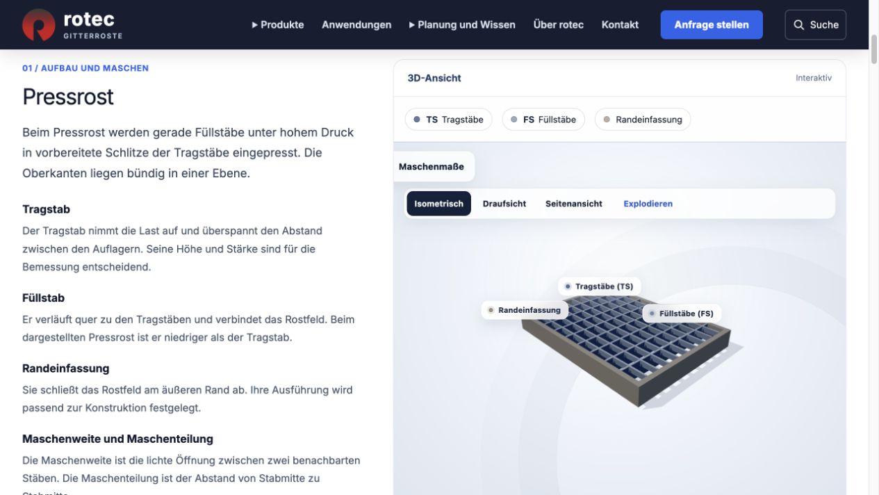Screen dimensions: 879x495
Task: Click the Tragstab subheading
Action: [x=46, y=209]
